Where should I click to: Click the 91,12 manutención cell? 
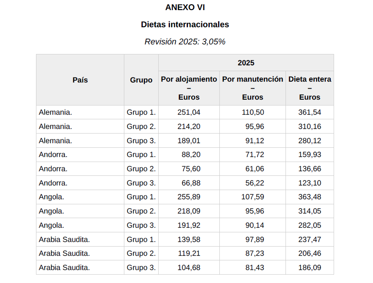255,141
